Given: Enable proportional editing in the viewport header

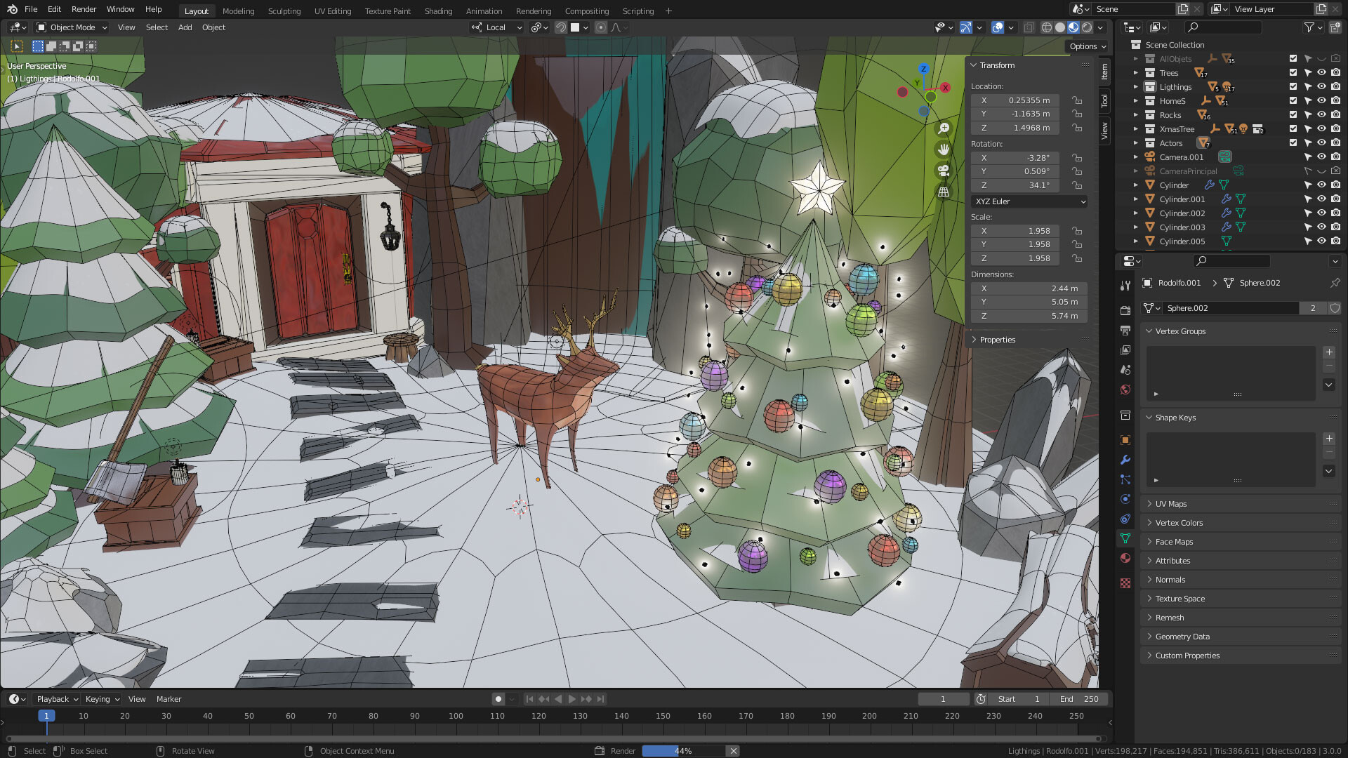Looking at the screenshot, I should [601, 27].
